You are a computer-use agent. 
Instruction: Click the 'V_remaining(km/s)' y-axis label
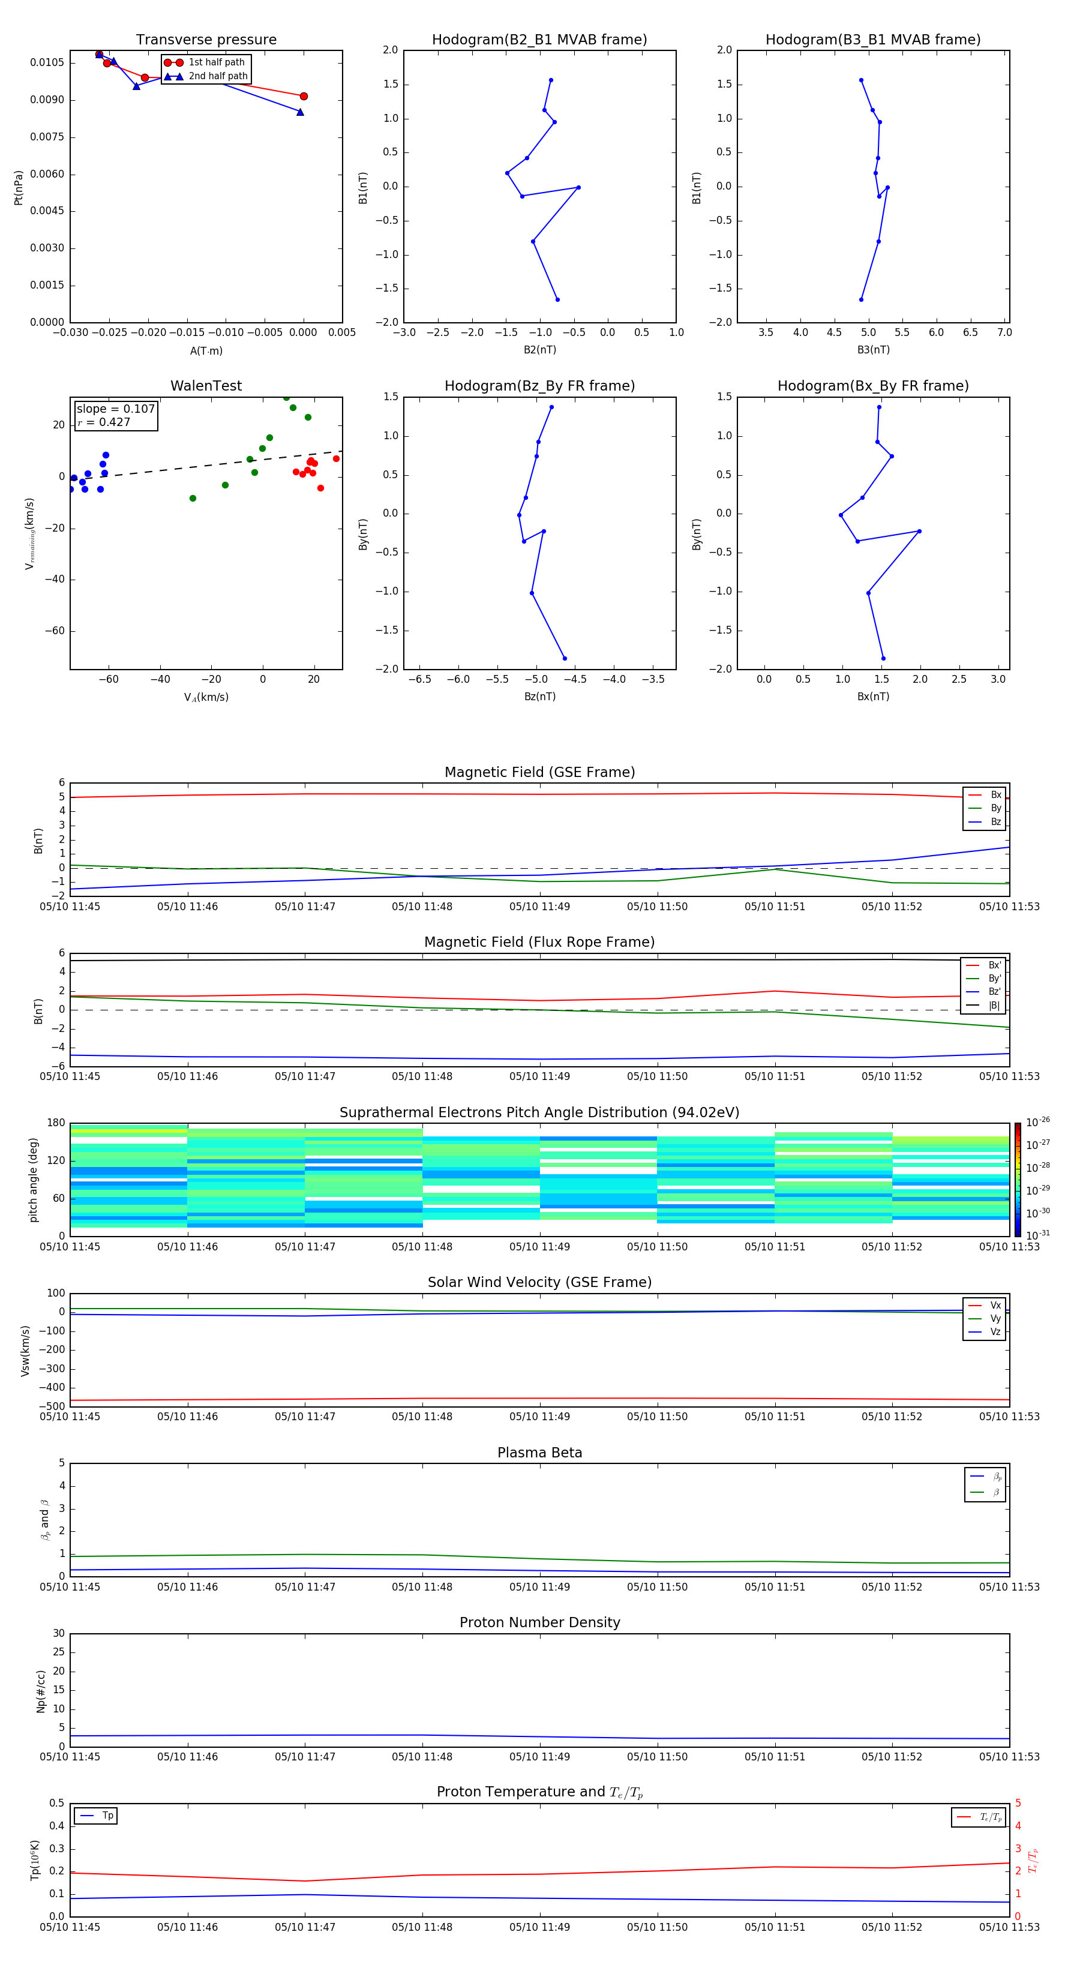point(30,534)
